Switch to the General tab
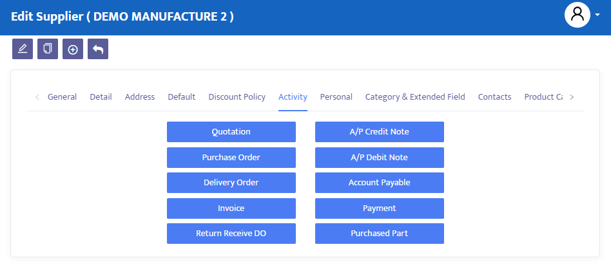Image resolution: width=611 pixels, height=267 pixels. tap(62, 97)
